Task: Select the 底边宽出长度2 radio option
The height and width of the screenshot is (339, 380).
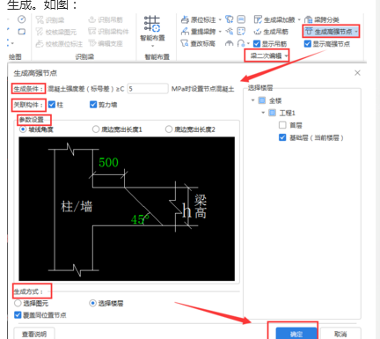Action: point(169,129)
